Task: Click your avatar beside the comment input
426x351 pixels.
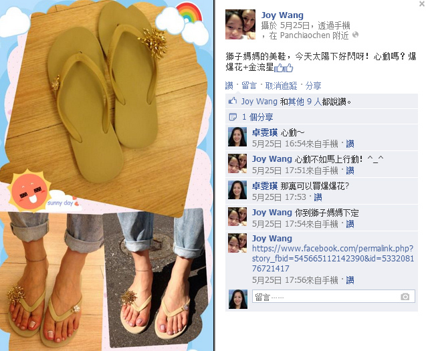Action: click(x=238, y=299)
